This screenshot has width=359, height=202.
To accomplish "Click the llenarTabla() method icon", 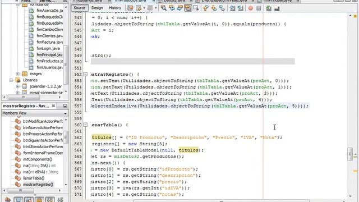I will click(17, 178).
